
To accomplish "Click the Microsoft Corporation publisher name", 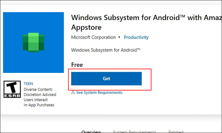I will [x=94, y=37].
